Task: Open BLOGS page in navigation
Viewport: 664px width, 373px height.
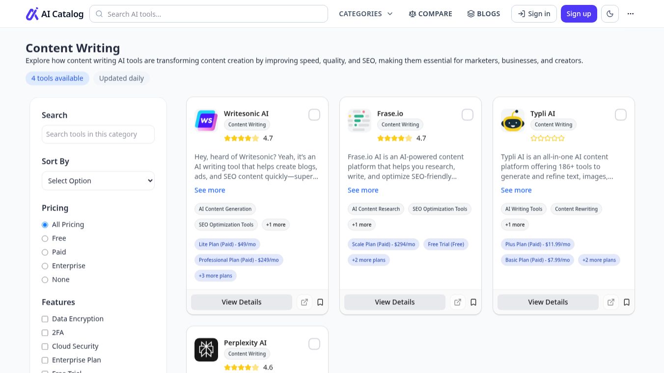Action: (x=484, y=14)
